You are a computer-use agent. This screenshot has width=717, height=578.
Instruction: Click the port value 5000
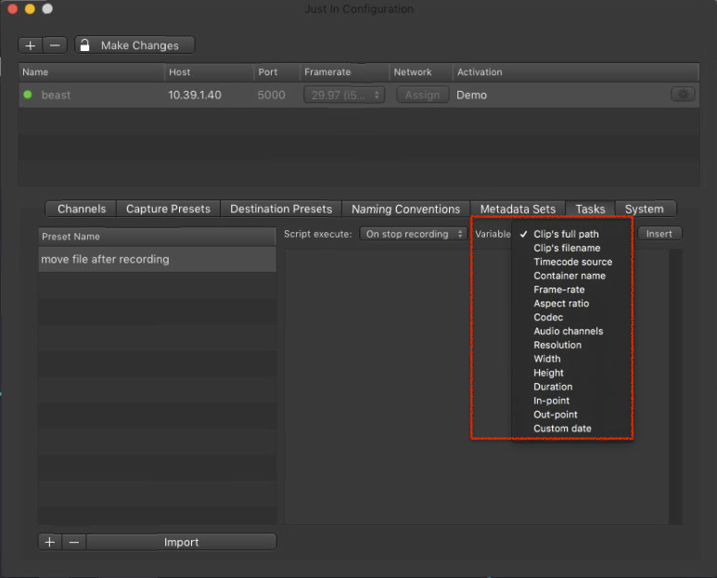(271, 96)
